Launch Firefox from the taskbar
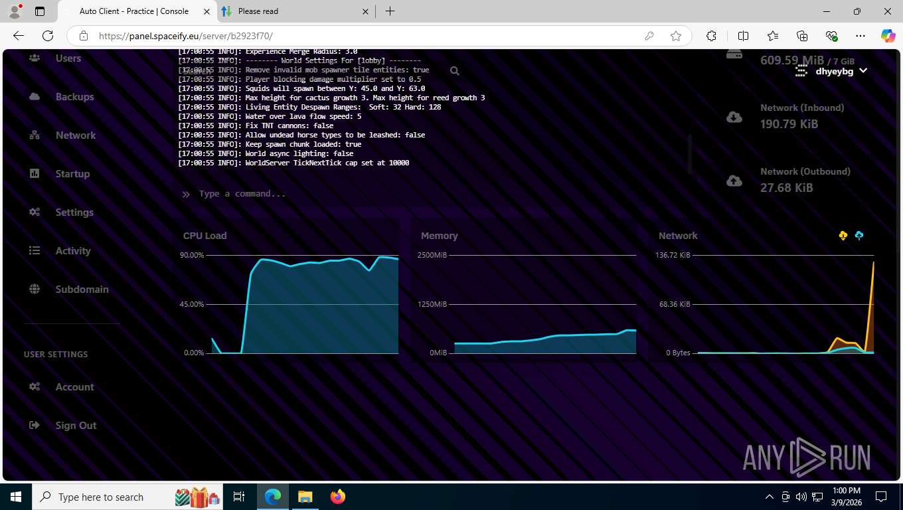Screen dimensions: 903x510 338,497
